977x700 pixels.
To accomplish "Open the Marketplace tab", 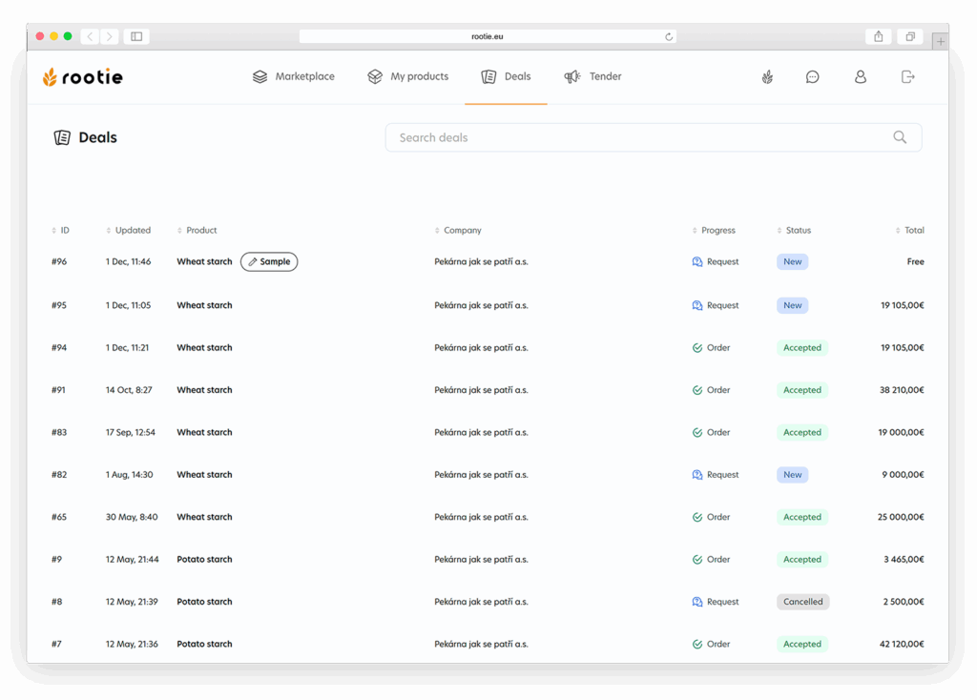I will point(294,77).
